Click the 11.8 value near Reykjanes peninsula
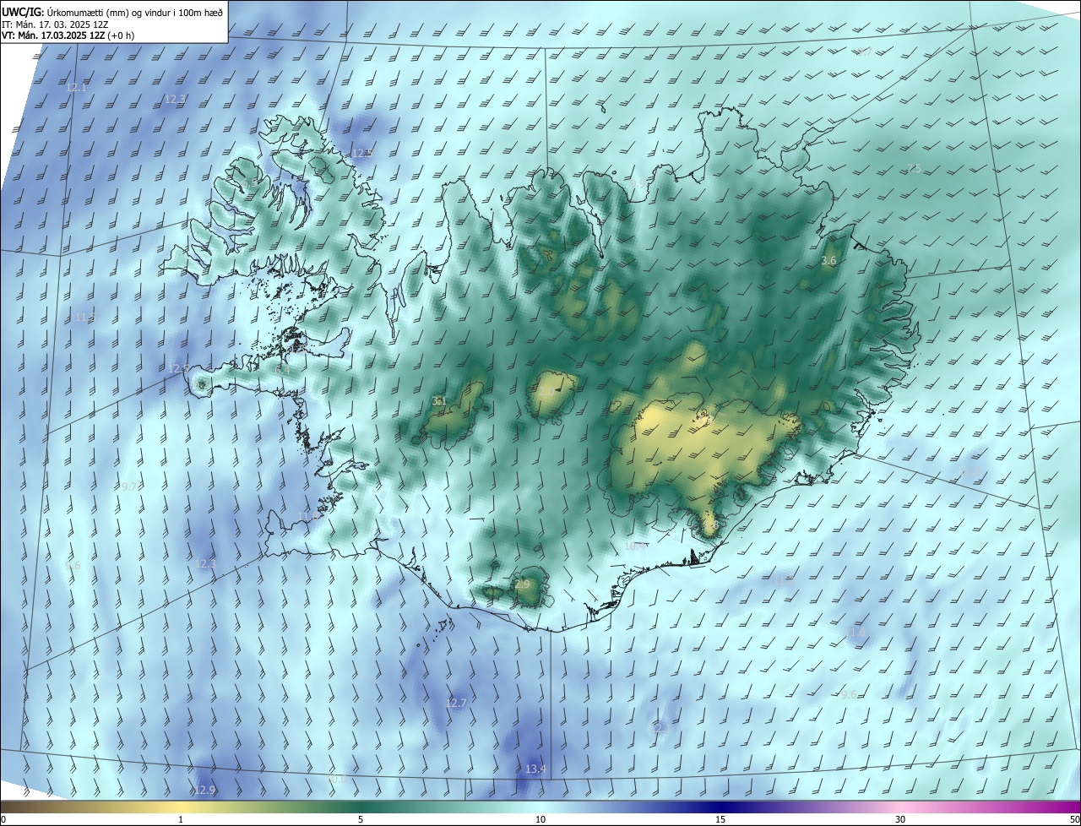 (307, 516)
